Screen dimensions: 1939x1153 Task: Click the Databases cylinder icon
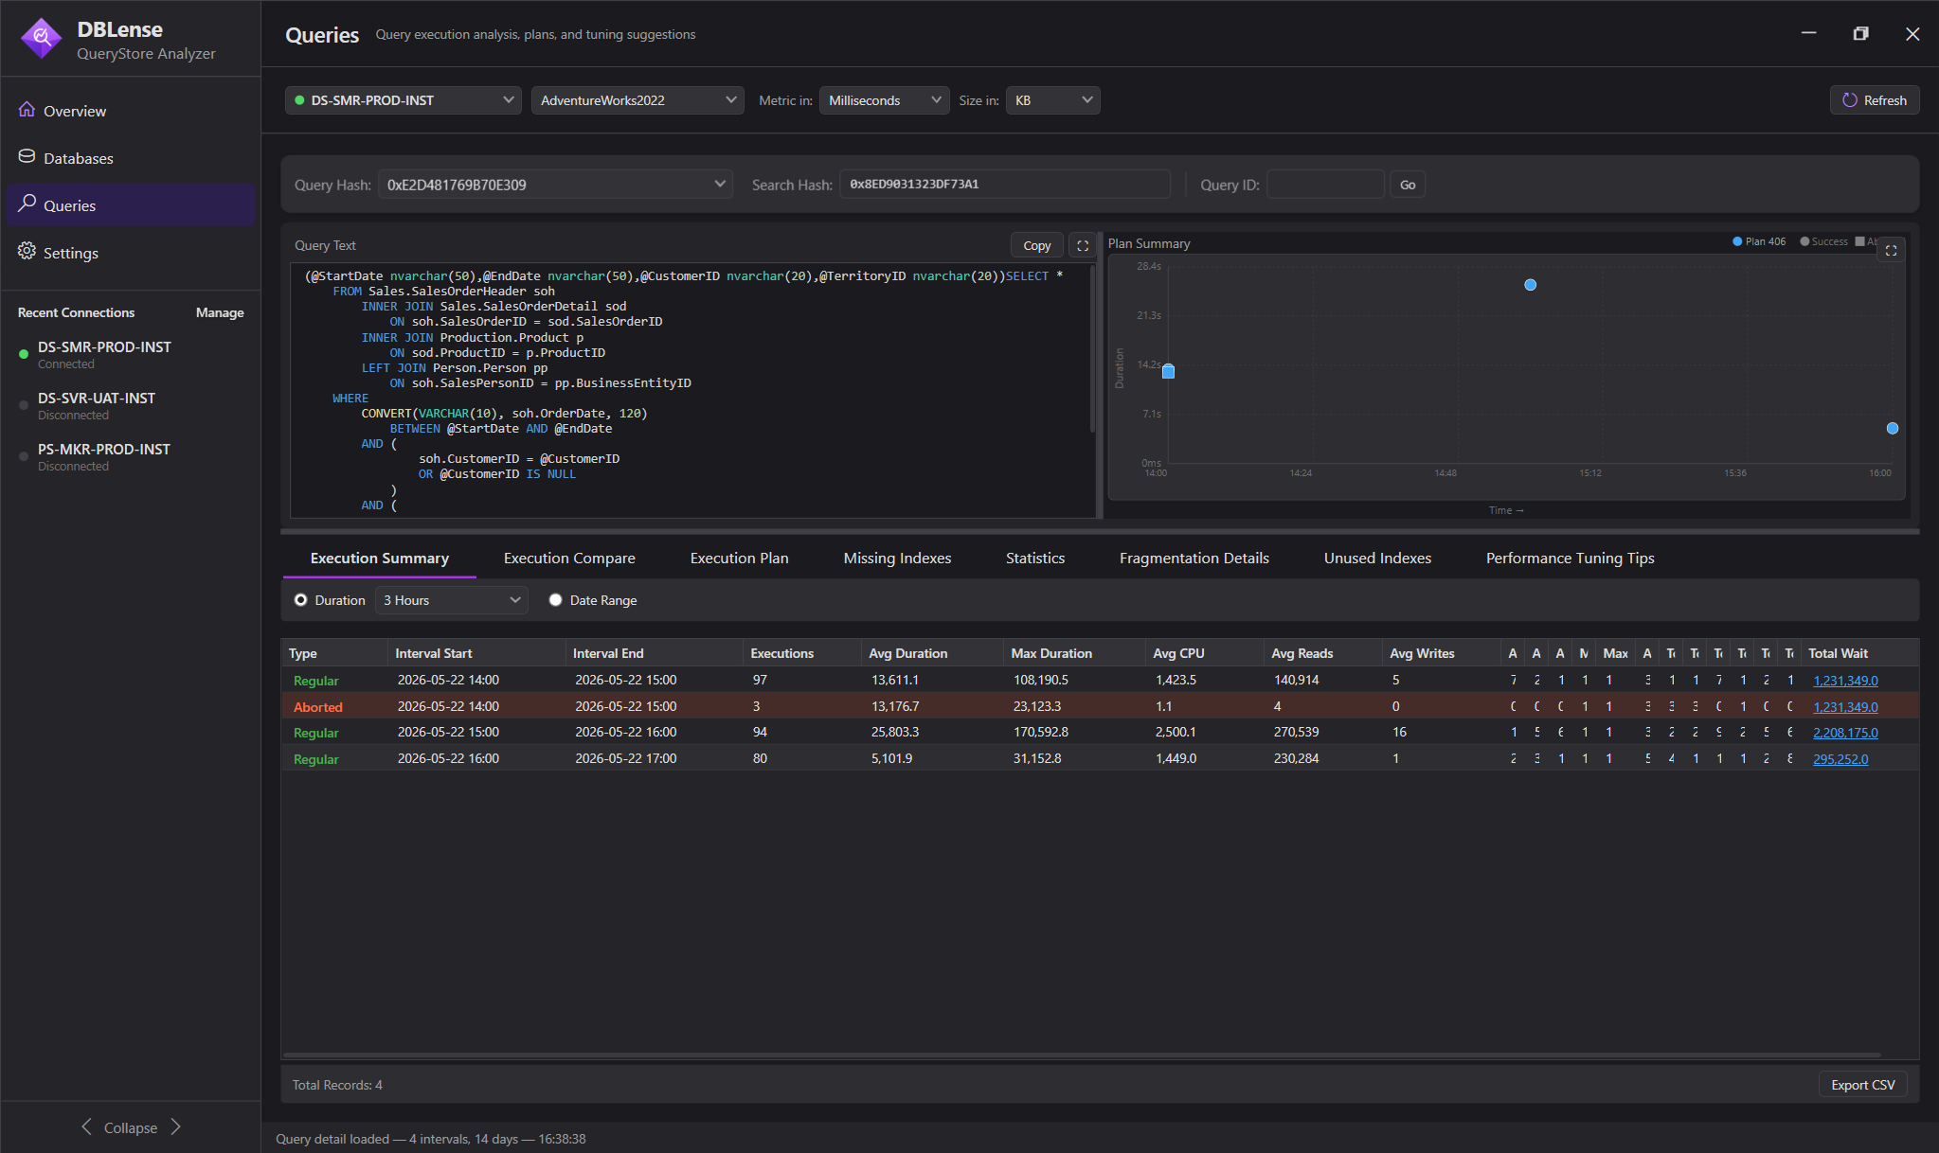[27, 157]
